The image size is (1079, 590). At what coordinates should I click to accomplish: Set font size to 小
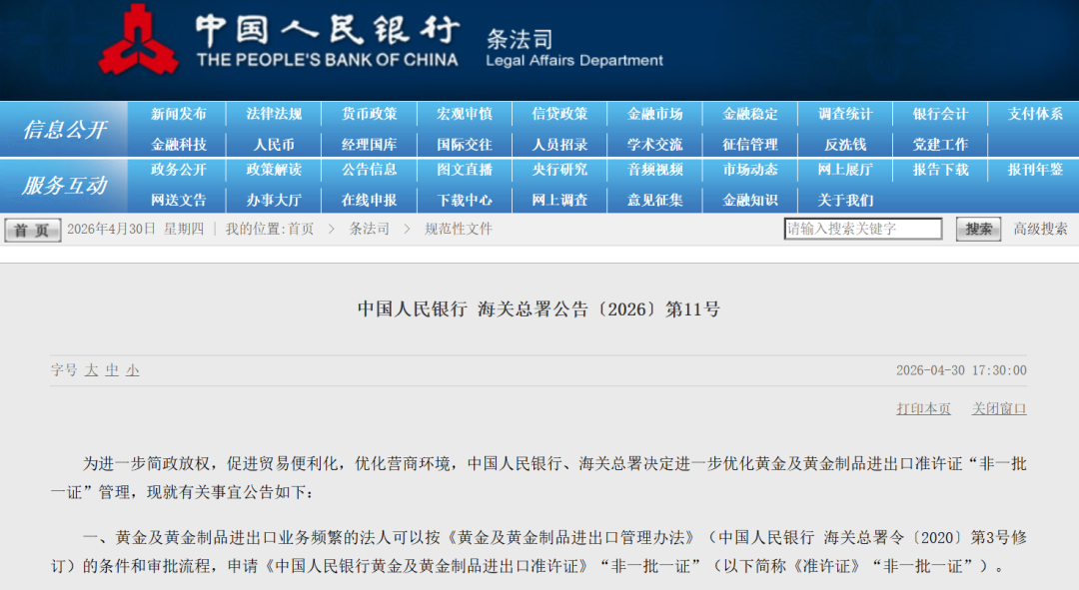133,370
